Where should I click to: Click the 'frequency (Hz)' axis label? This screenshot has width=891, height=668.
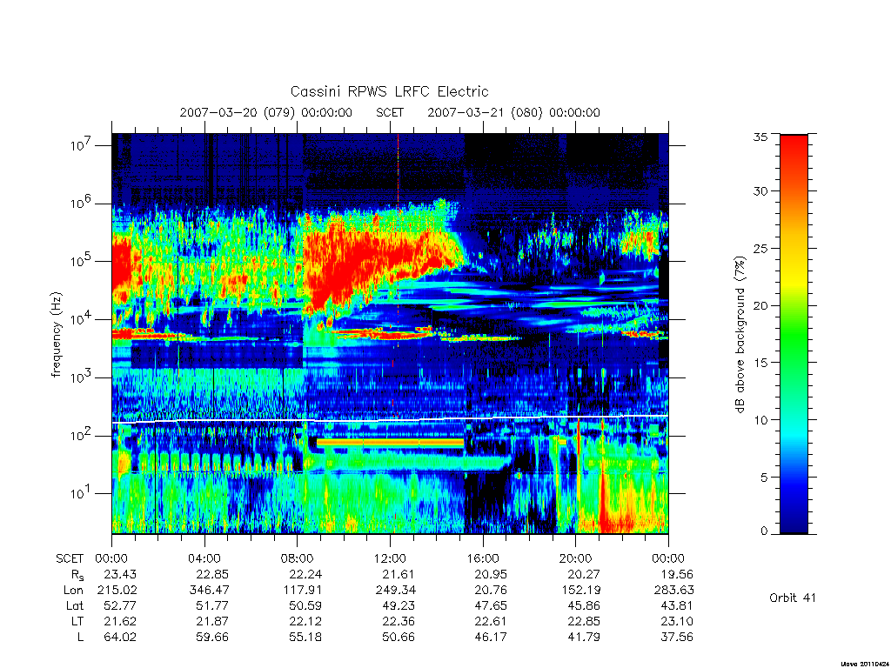(56, 335)
